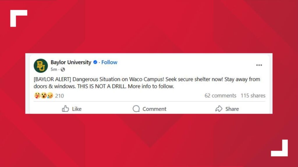Click the Baylor University BU logo avatar
Viewport: 298px width, 167px height.
click(41, 66)
